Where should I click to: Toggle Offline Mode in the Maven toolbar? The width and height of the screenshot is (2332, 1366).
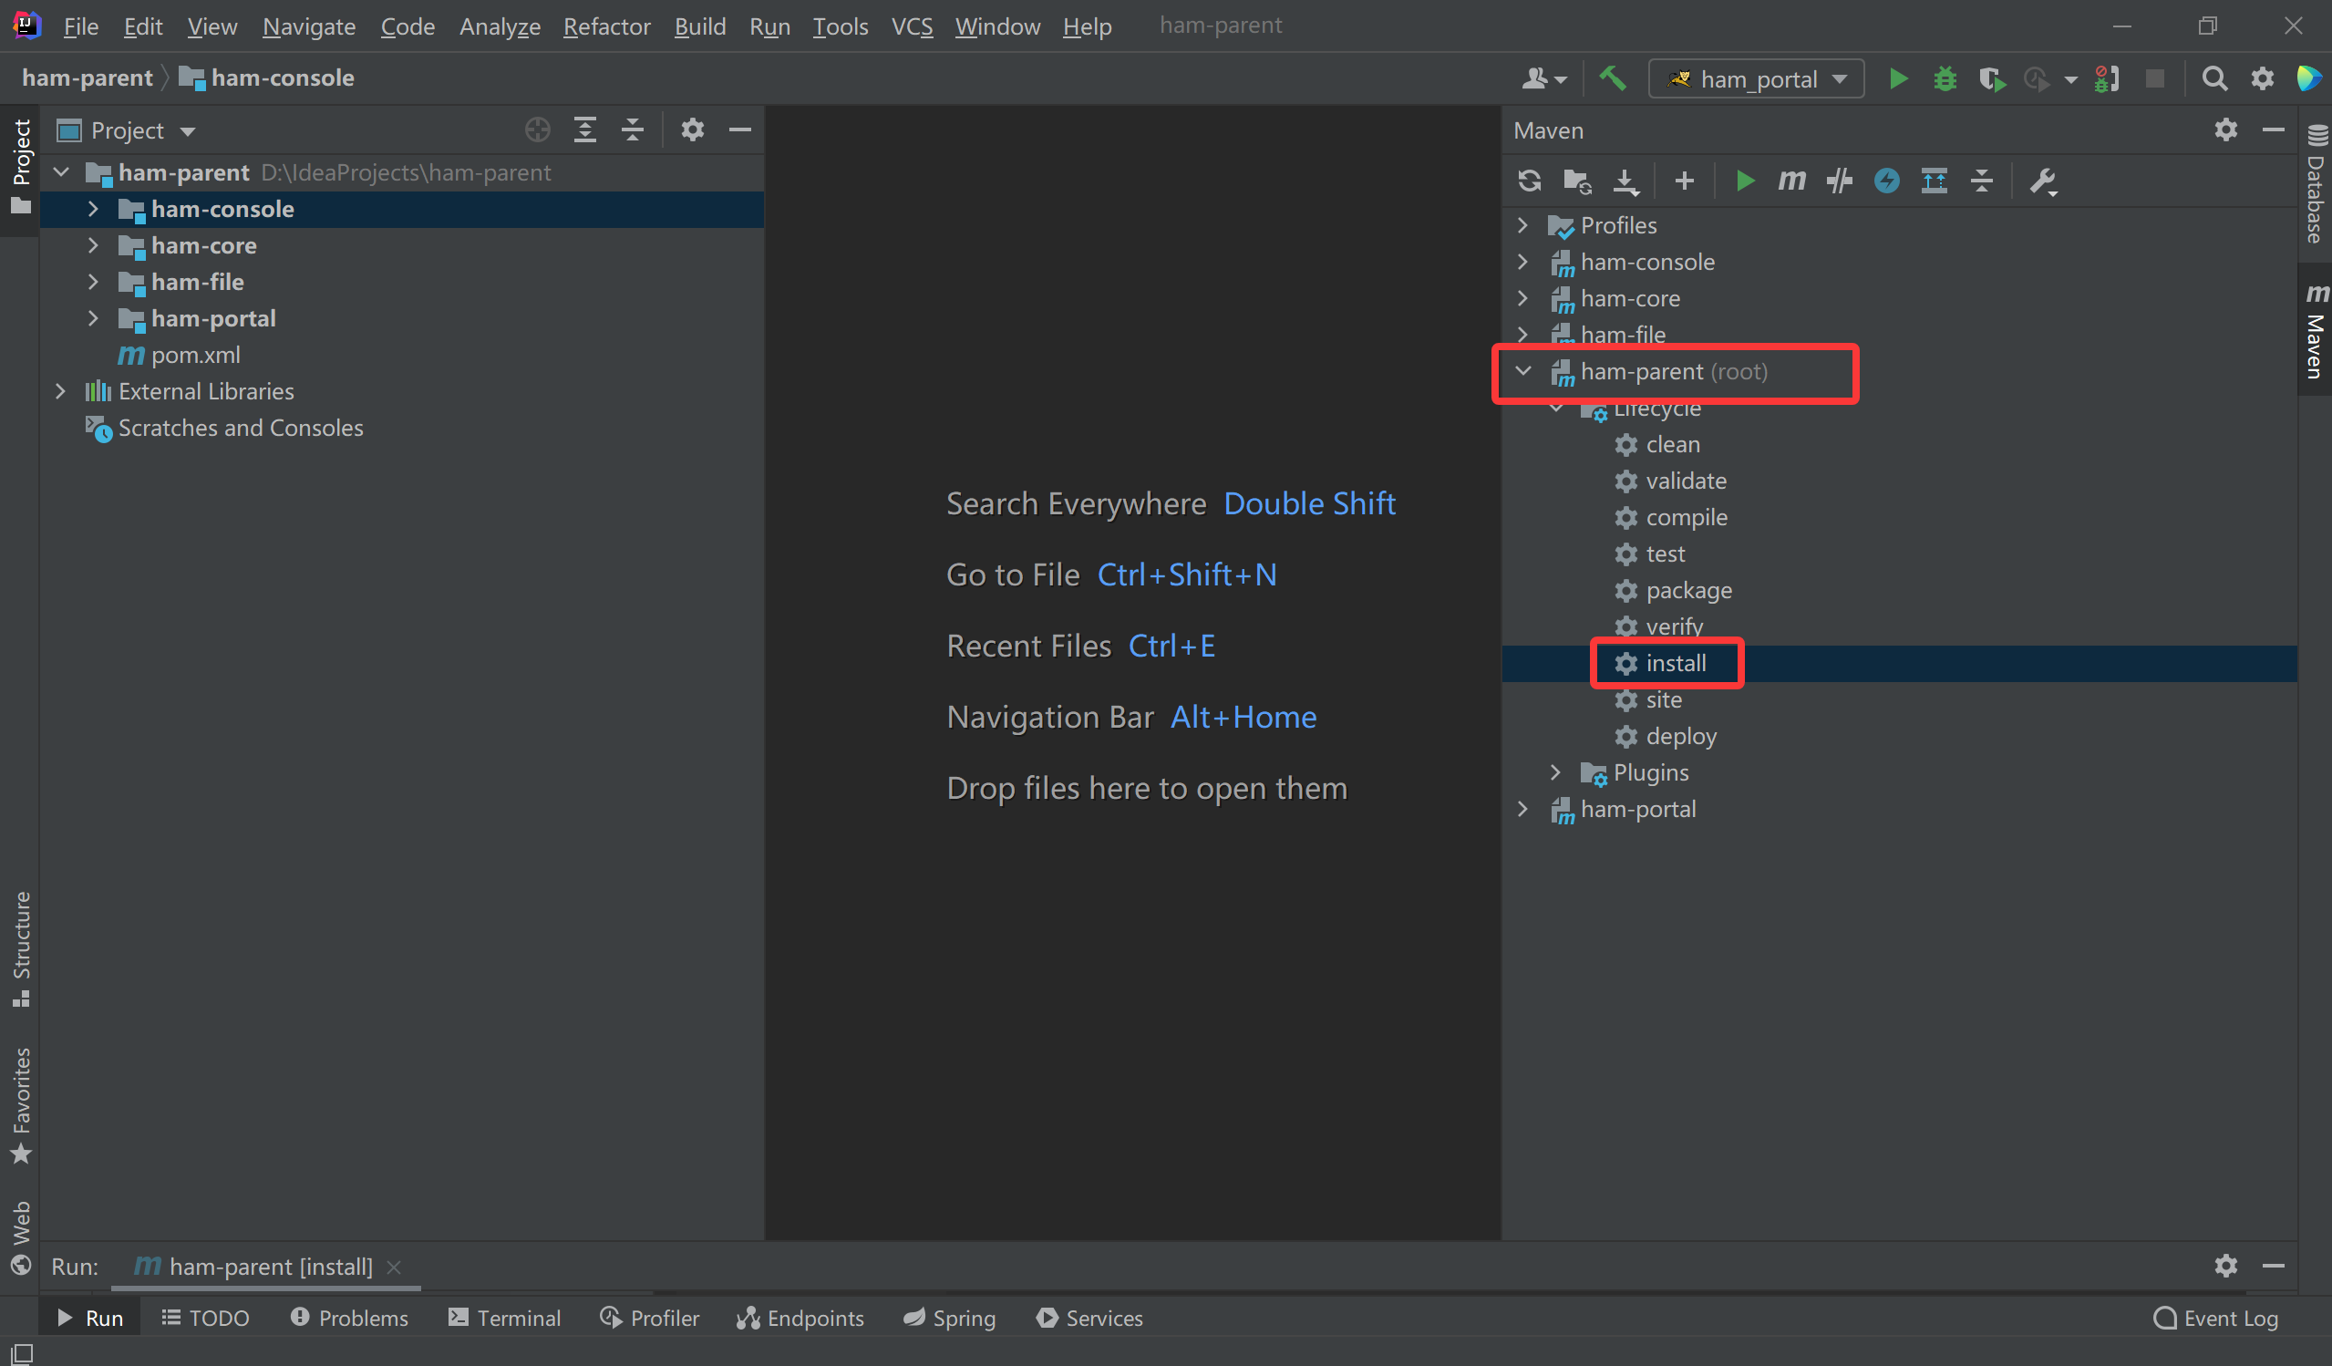pyautogui.click(x=1840, y=181)
